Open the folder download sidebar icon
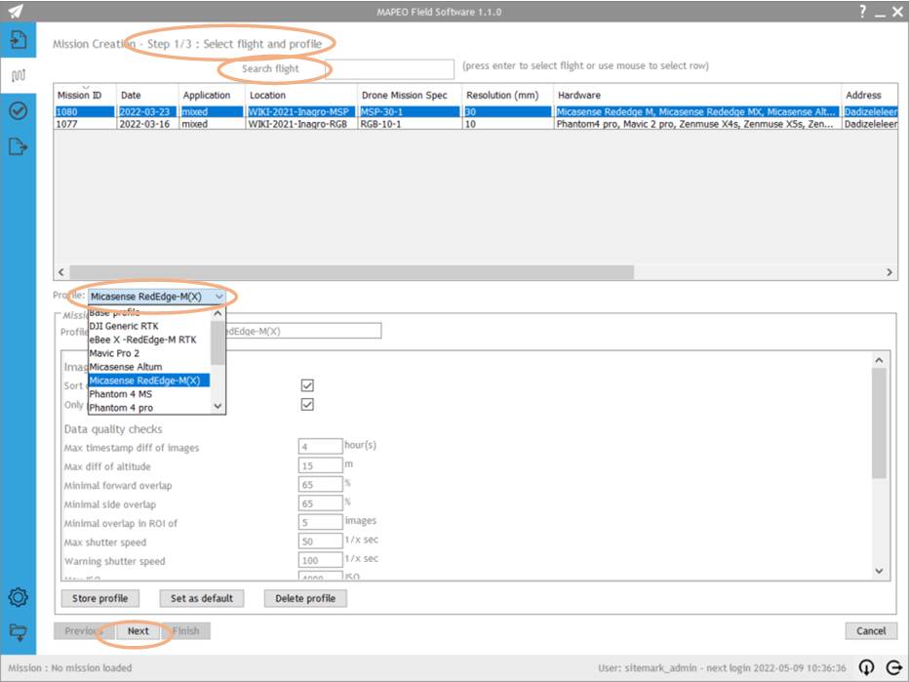The width and height of the screenshot is (909, 682). (18, 632)
